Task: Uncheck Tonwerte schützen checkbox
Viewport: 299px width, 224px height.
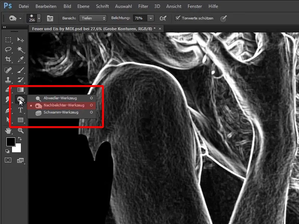Action: [x=178, y=18]
